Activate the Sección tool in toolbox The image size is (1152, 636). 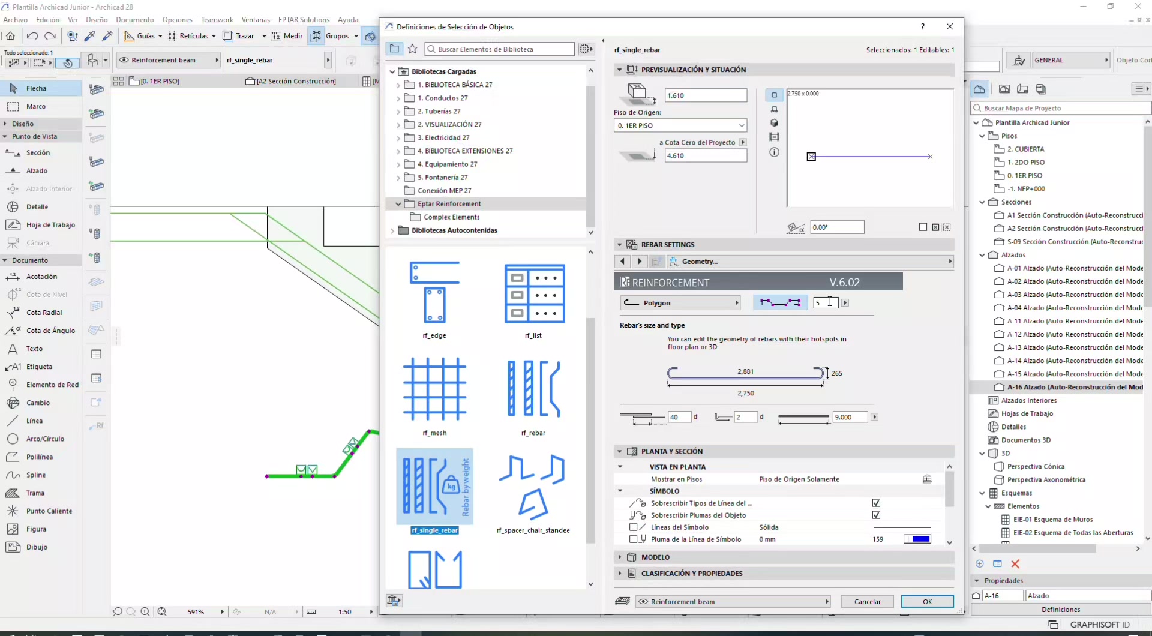(x=41, y=153)
